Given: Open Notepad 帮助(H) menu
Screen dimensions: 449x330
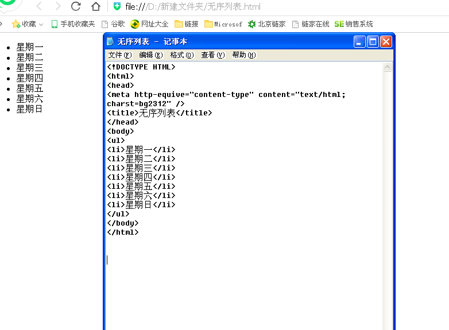Looking at the screenshot, I should tap(244, 55).
